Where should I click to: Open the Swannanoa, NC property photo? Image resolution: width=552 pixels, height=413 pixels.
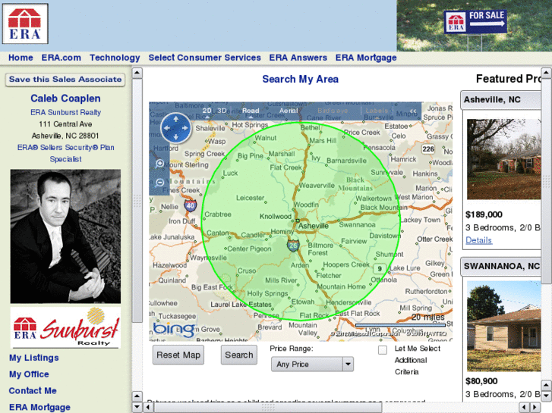pyautogui.click(x=503, y=326)
